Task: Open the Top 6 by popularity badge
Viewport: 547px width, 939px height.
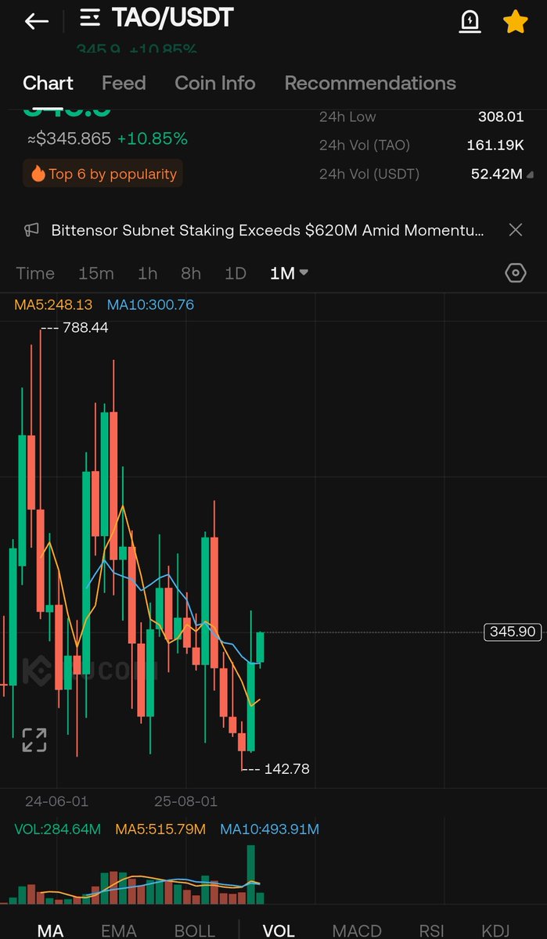Action: coord(103,174)
